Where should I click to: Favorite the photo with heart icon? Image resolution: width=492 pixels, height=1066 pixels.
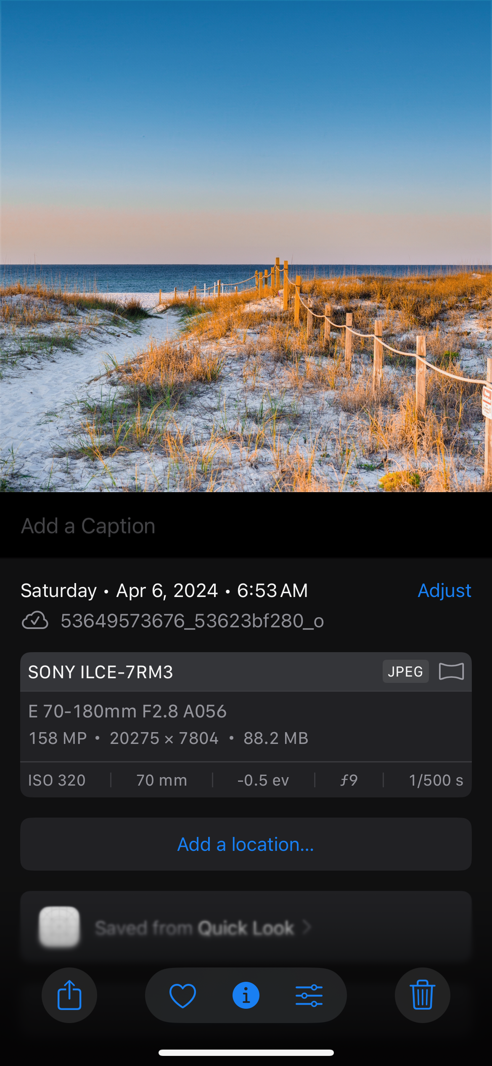click(183, 995)
